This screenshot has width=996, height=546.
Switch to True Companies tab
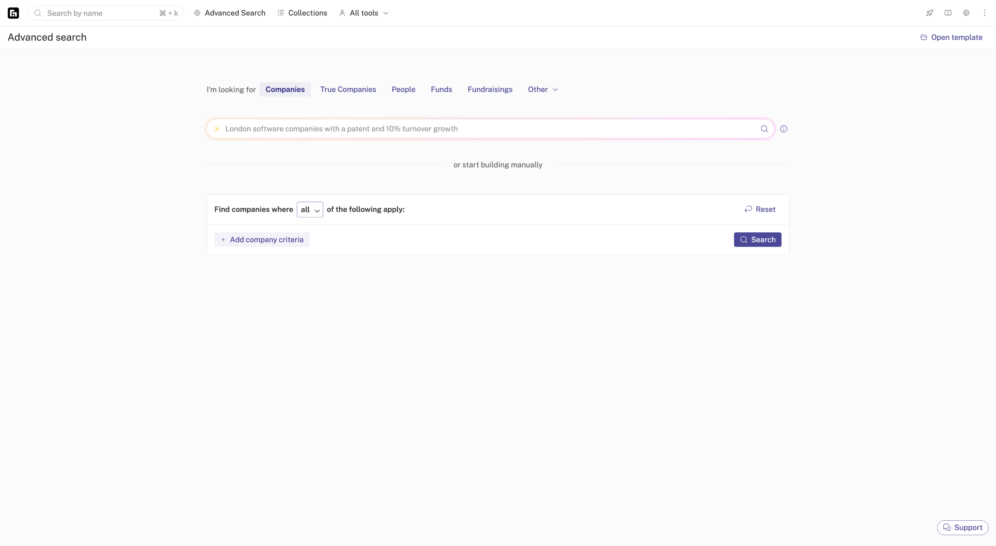click(348, 89)
